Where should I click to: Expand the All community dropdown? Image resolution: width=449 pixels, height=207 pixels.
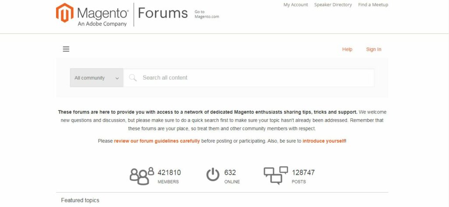coord(96,78)
